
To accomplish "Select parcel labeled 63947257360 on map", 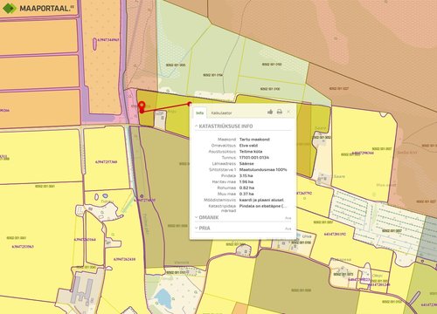I will click(x=106, y=162).
